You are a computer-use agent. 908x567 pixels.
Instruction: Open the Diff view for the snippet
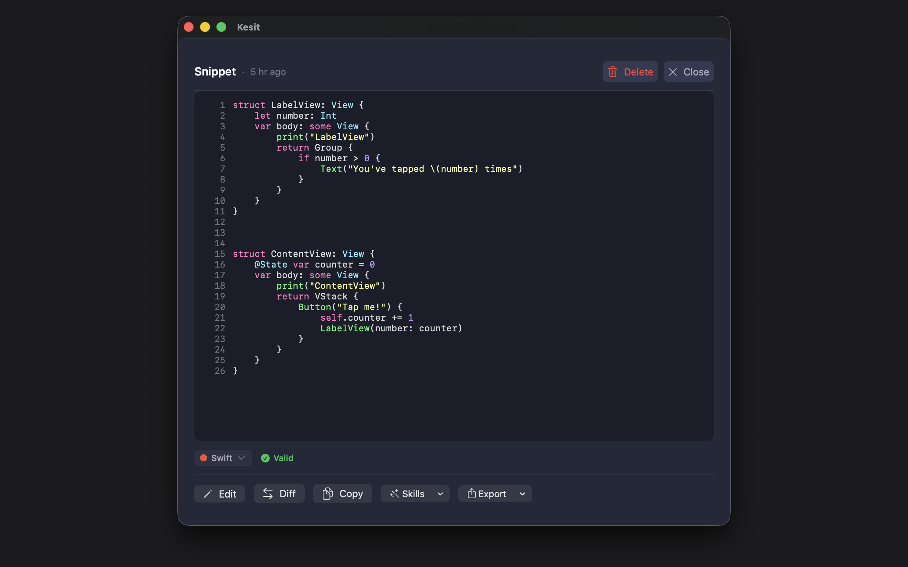point(279,494)
